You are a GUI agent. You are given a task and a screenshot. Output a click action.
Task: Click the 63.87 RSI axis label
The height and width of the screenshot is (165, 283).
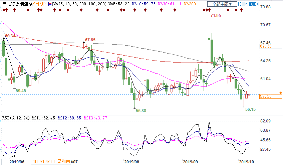pos(265,130)
